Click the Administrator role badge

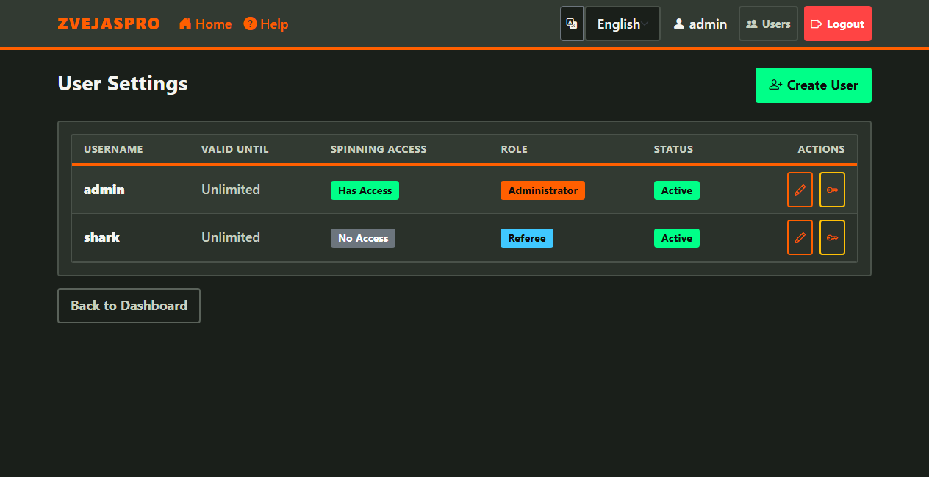[x=542, y=190]
